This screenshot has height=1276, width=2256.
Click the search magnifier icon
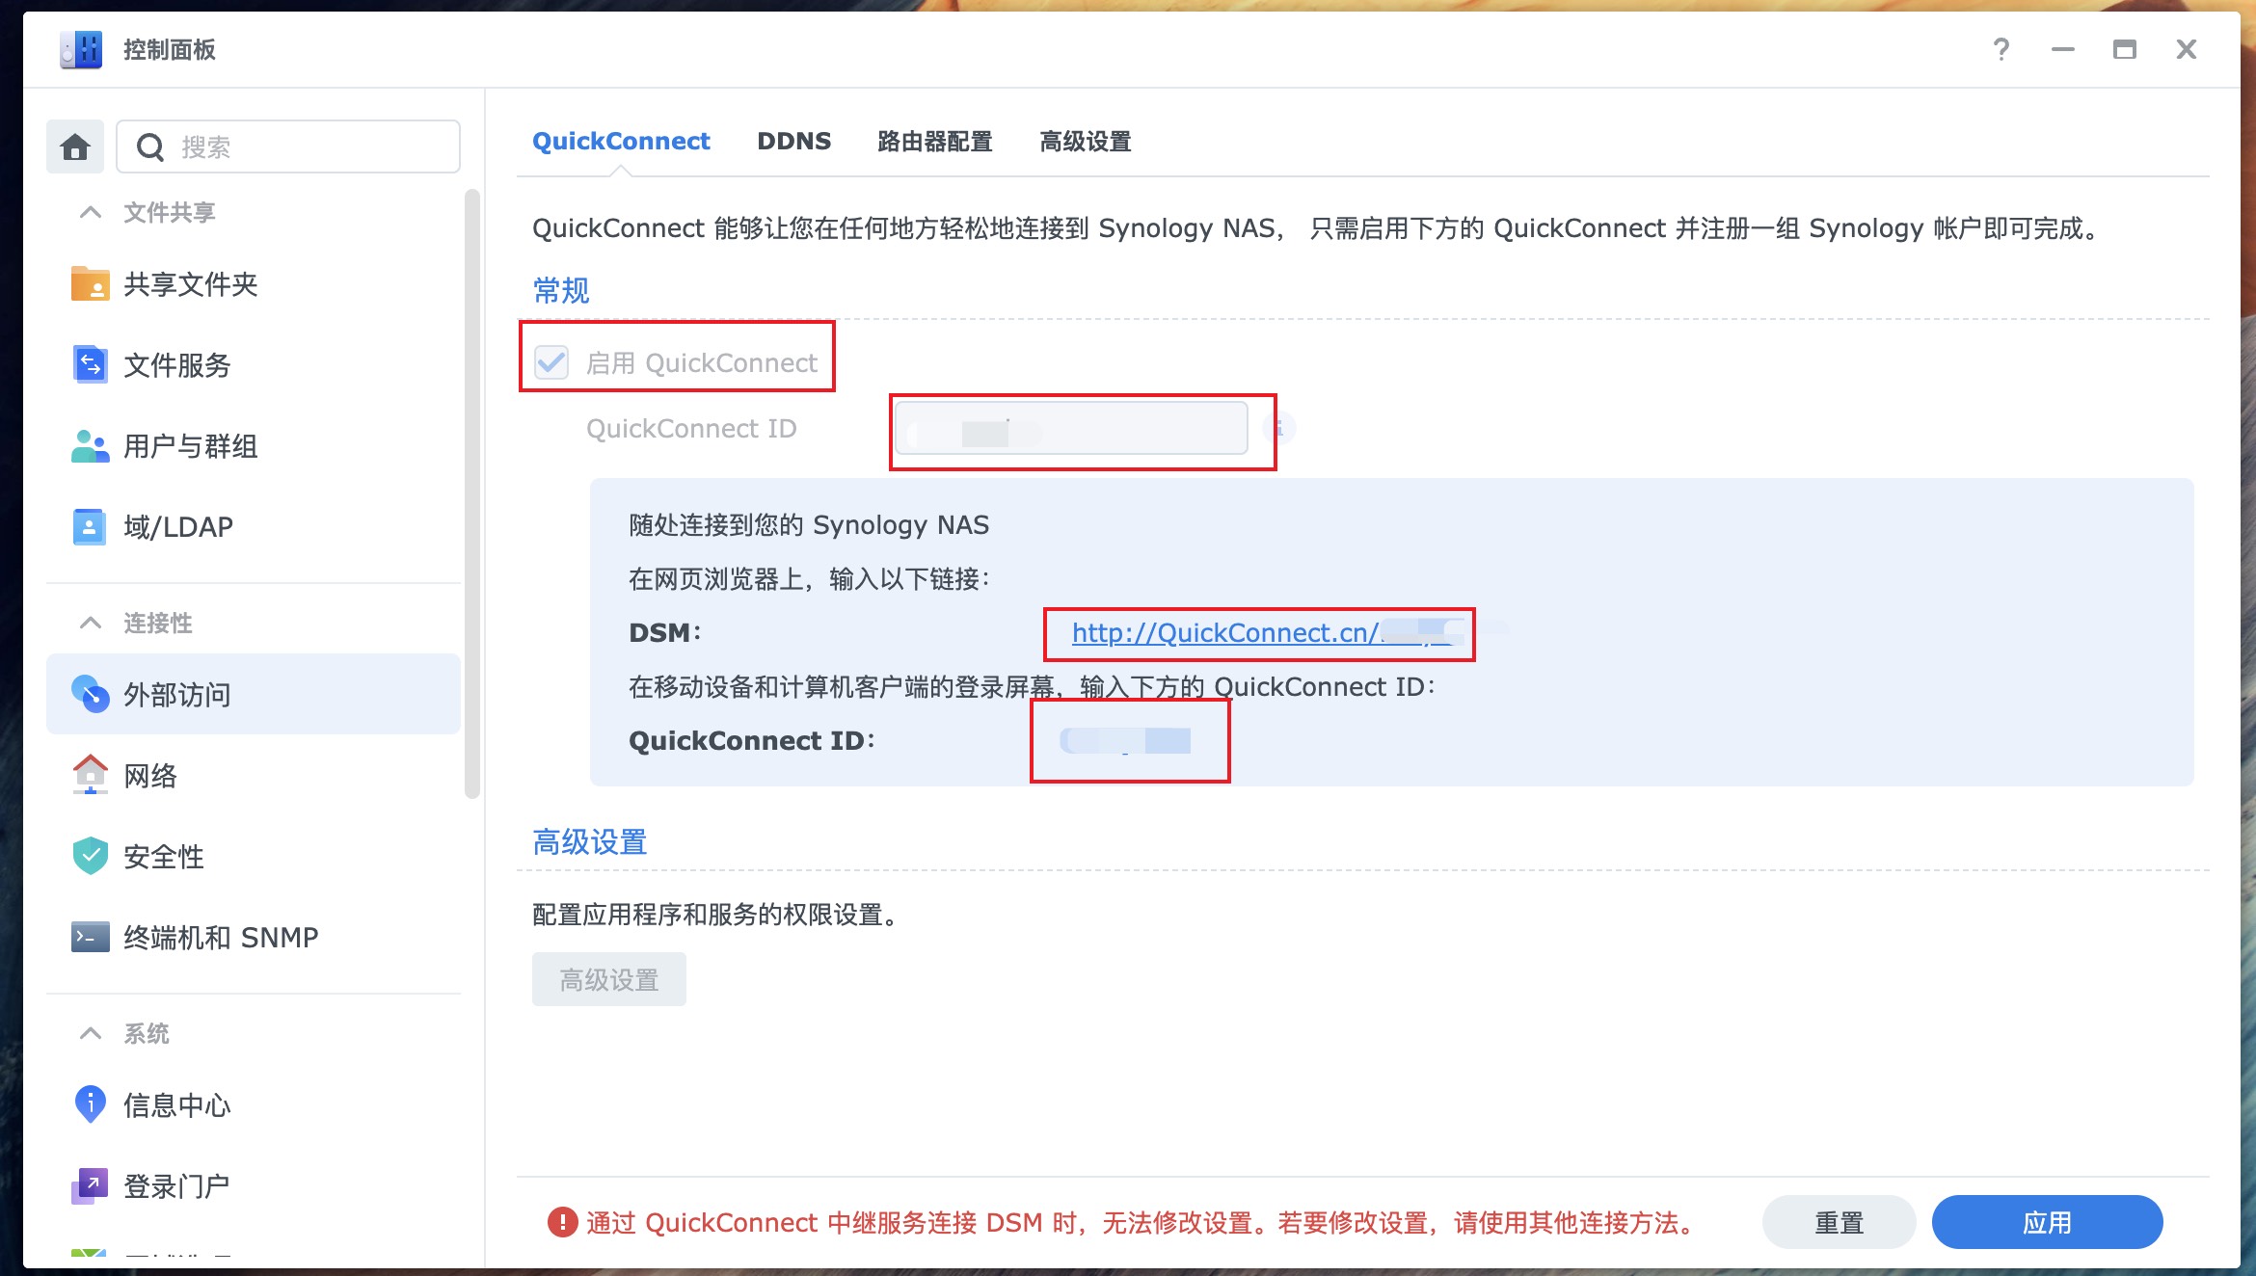tap(149, 147)
